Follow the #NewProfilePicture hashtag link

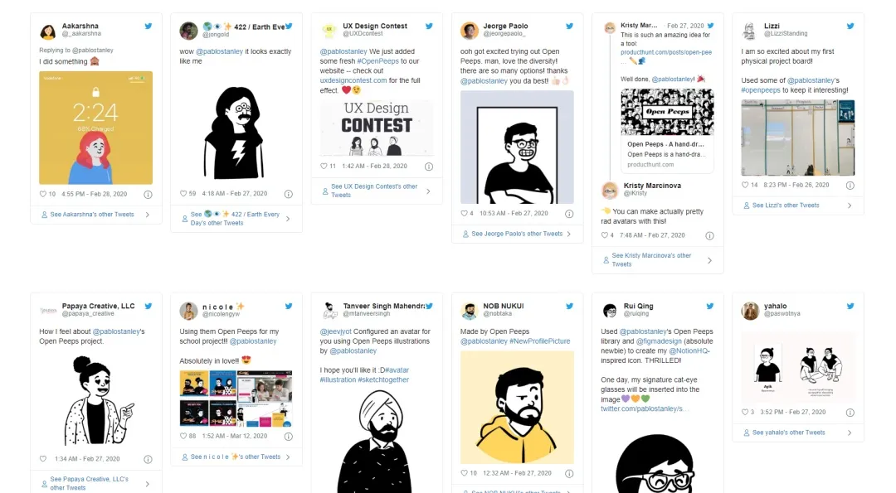(539, 341)
